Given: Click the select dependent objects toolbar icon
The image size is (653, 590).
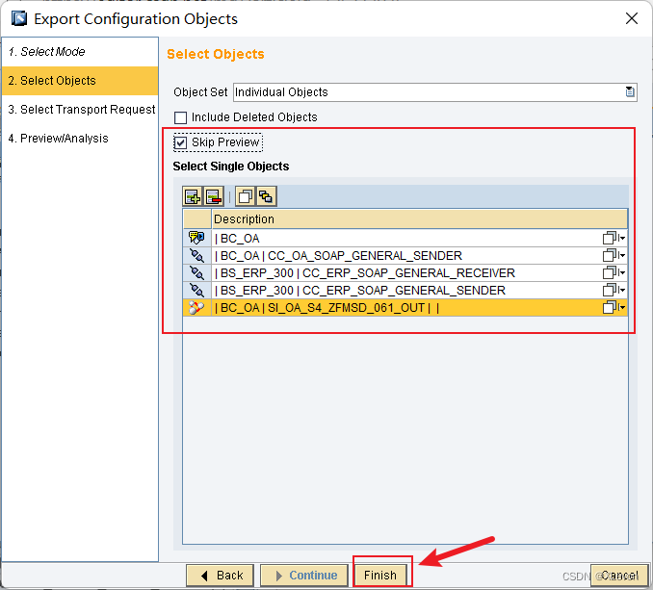Looking at the screenshot, I should 266,196.
